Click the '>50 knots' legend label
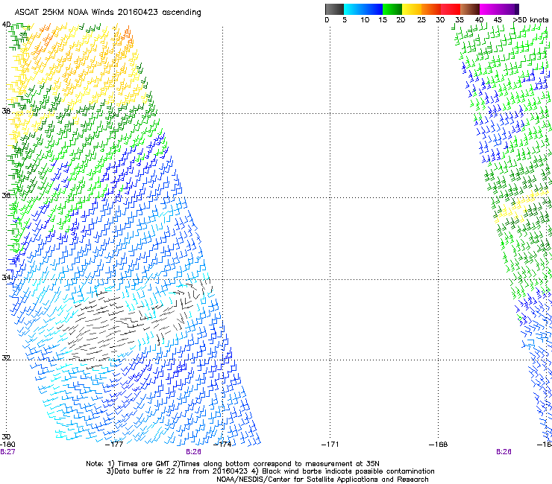The image size is (552, 484). 530,20
